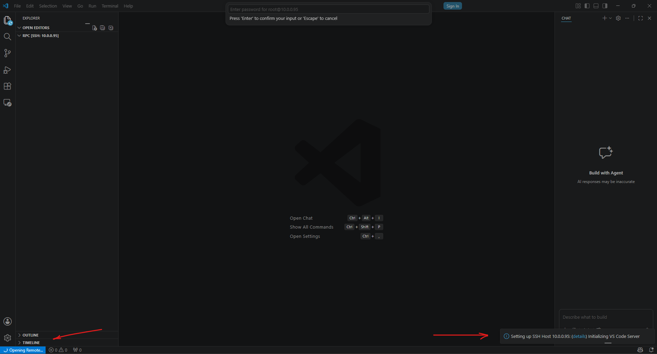The width and height of the screenshot is (657, 354).
Task: Click the AI responses may be inaccurate text
Action: (606, 182)
